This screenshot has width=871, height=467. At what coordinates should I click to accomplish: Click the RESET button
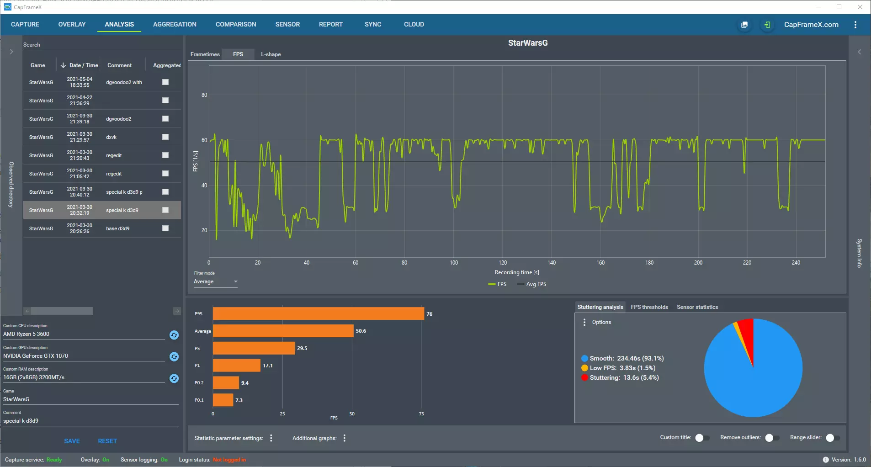click(x=107, y=441)
